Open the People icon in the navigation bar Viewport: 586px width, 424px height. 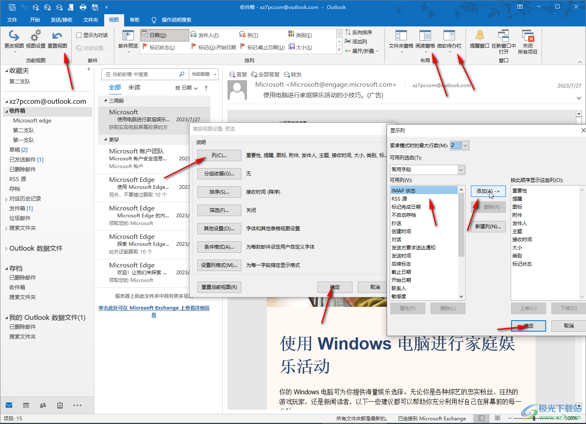click(x=43, y=405)
